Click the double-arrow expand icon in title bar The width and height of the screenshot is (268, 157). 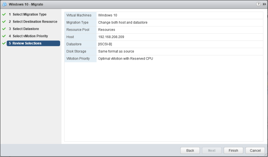tap(264, 3)
